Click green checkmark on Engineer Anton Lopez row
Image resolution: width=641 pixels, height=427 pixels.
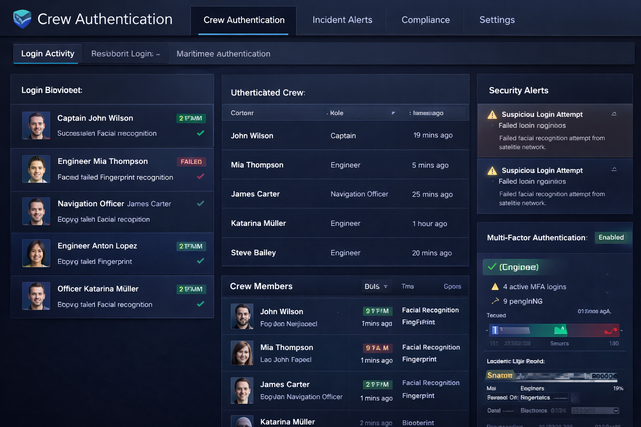(200, 261)
